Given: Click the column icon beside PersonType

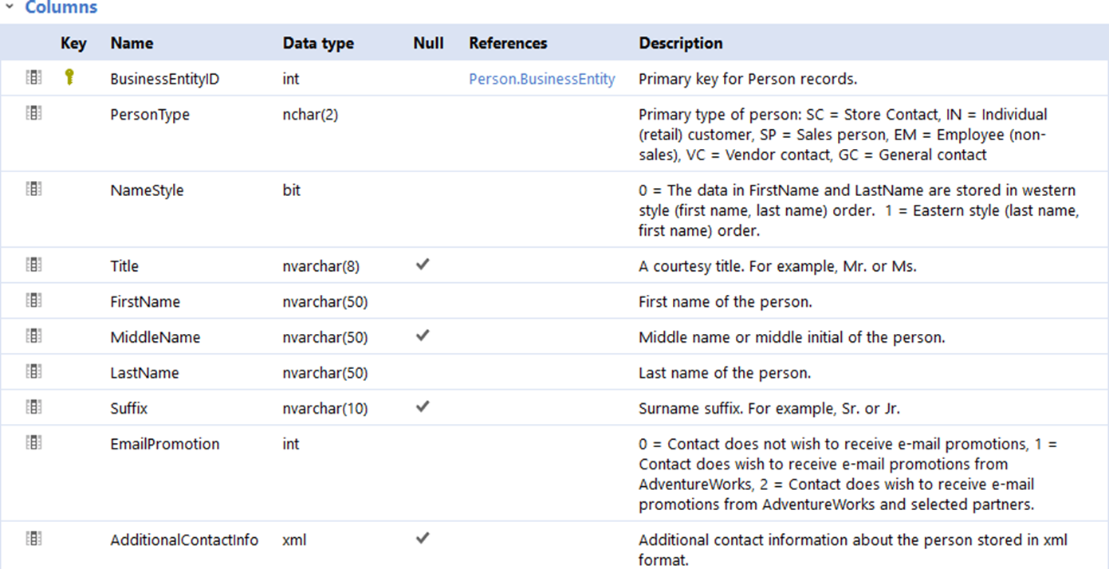Looking at the screenshot, I should (x=33, y=113).
